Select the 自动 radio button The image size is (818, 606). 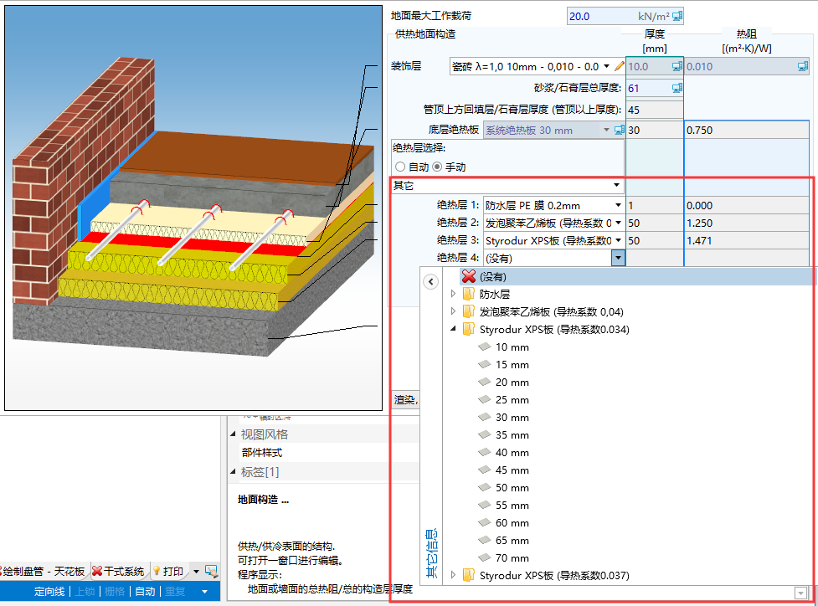click(x=400, y=167)
